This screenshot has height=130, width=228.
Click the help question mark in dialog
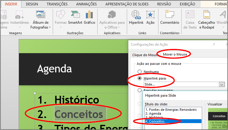click(x=214, y=44)
